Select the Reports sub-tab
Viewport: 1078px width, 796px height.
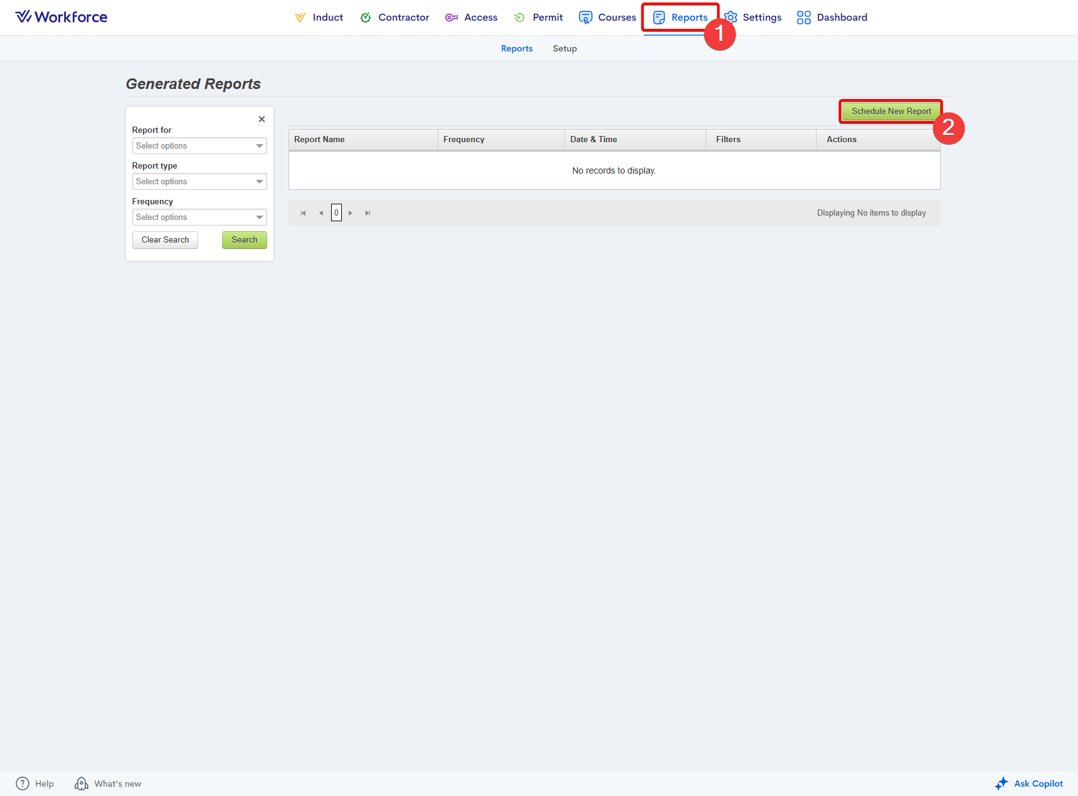517,49
